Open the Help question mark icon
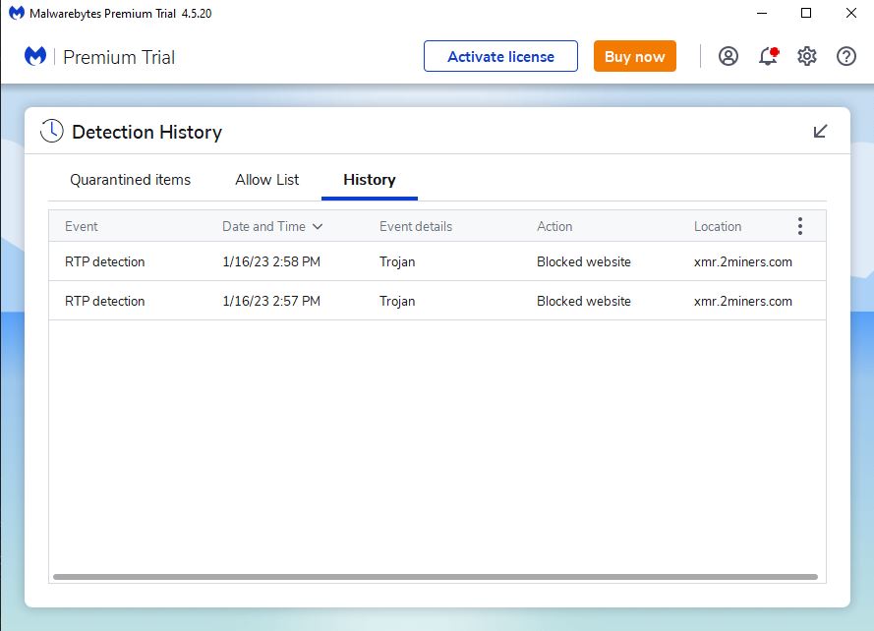 coord(846,56)
